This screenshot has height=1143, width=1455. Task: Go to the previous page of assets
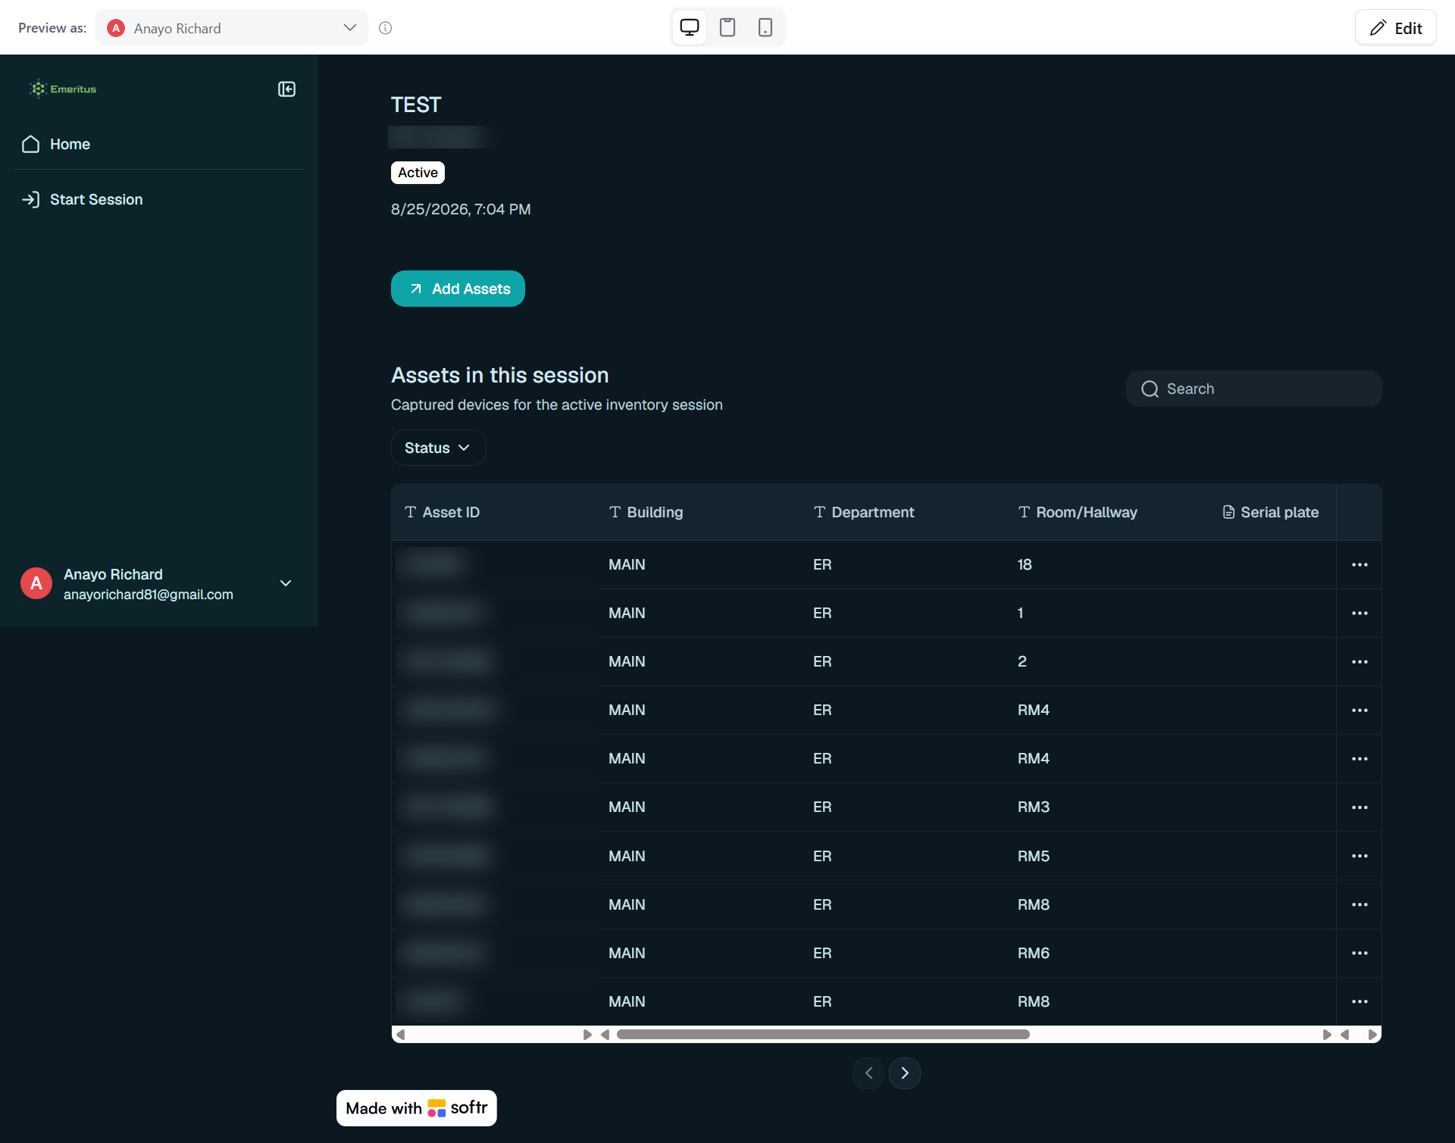coord(868,1073)
